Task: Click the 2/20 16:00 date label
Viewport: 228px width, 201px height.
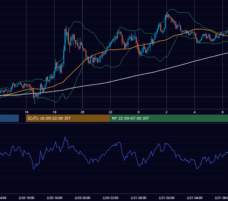Action: [26, 198]
